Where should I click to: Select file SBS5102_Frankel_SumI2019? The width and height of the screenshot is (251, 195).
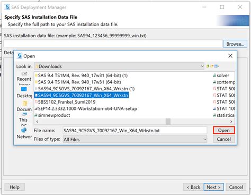click(65, 102)
